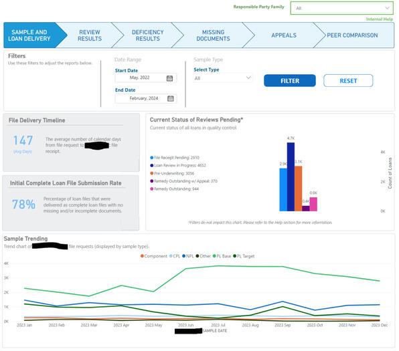Screen dimensions: 399x351
Task: Click the End Date field showing February, 2024
Action: [146, 98]
